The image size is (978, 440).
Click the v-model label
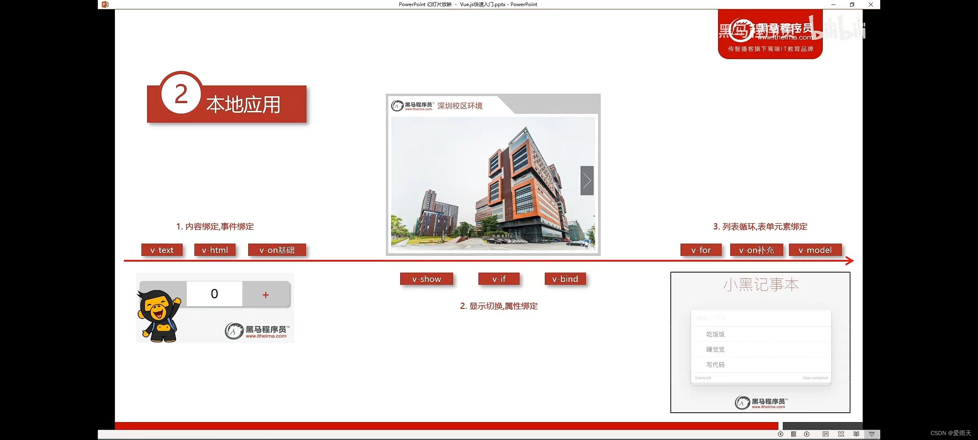815,250
